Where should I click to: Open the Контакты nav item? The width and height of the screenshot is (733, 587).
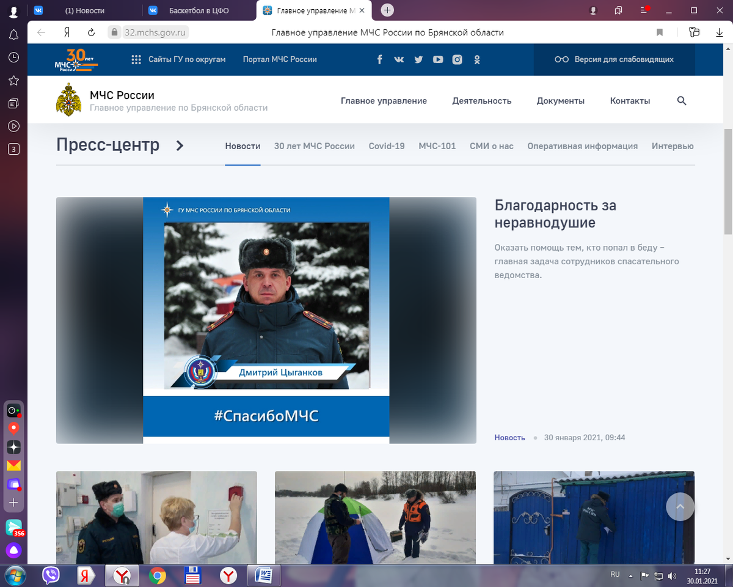(x=630, y=101)
